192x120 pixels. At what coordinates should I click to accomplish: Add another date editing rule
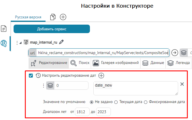(x=101, y=76)
